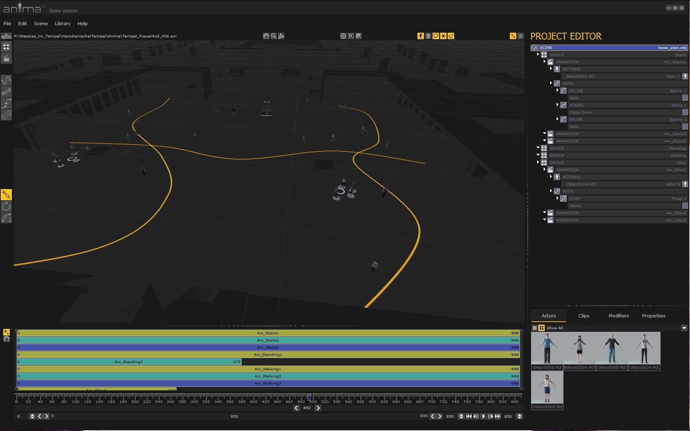Toggle speech bubble labels display button
This screenshot has width=690, height=431.
click(435, 36)
